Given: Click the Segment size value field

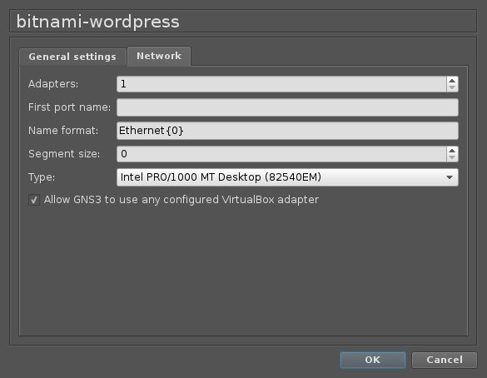Looking at the screenshot, I should point(281,154).
